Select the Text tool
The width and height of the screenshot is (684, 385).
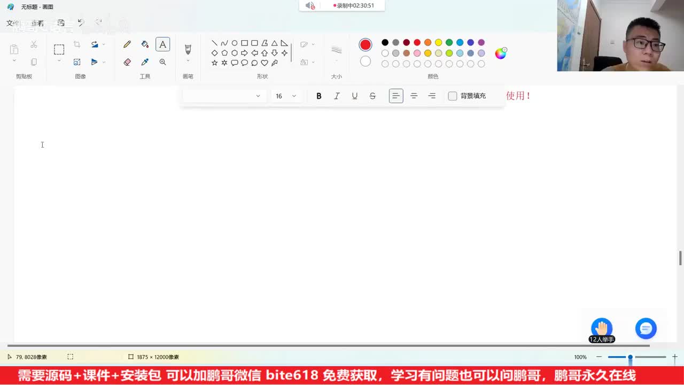pyautogui.click(x=162, y=44)
